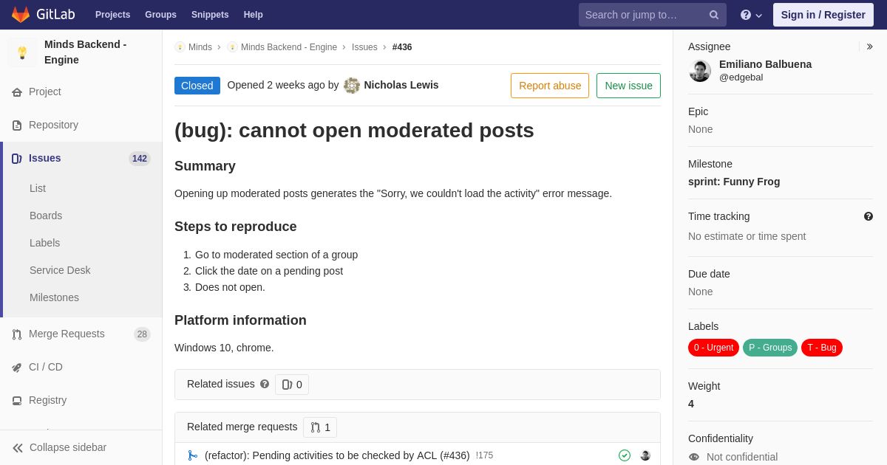Click the pipeline passed status icon
887x465 pixels.
[625, 455]
